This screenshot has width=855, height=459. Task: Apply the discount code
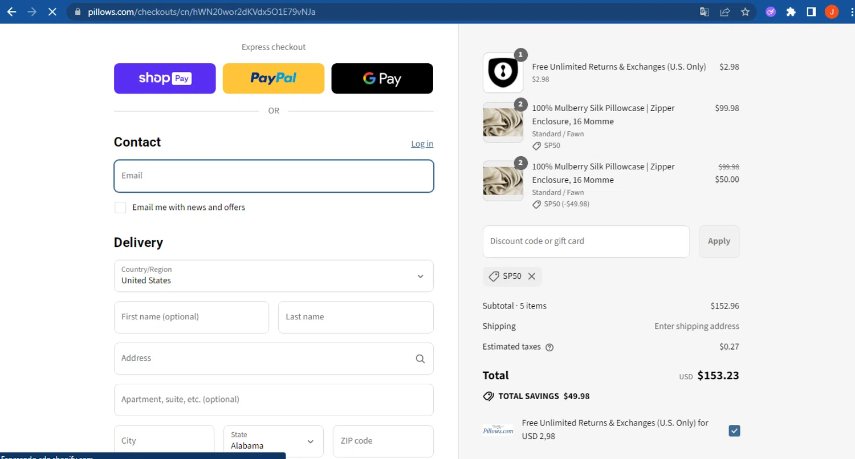719,241
